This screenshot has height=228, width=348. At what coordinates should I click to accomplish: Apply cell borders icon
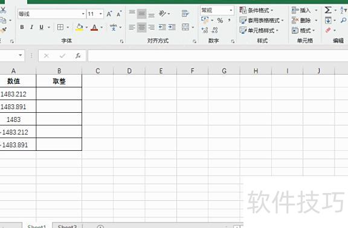[60, 27]
